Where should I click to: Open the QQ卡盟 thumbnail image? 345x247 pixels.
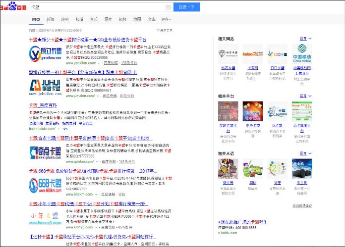(277, 54)
